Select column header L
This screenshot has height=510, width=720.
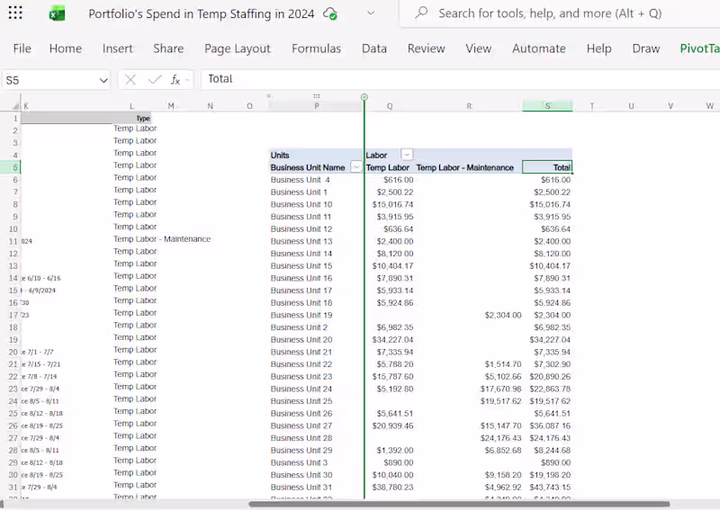131,106
